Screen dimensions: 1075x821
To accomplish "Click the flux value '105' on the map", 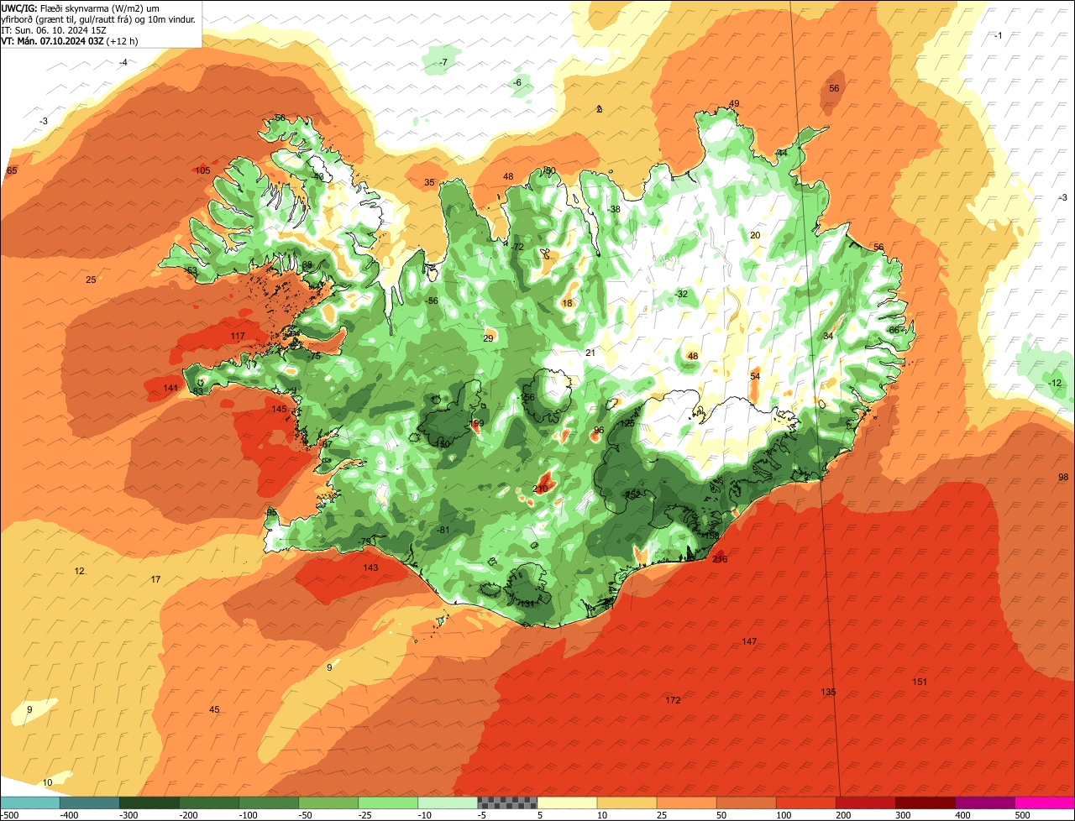I will click(202, 170).
